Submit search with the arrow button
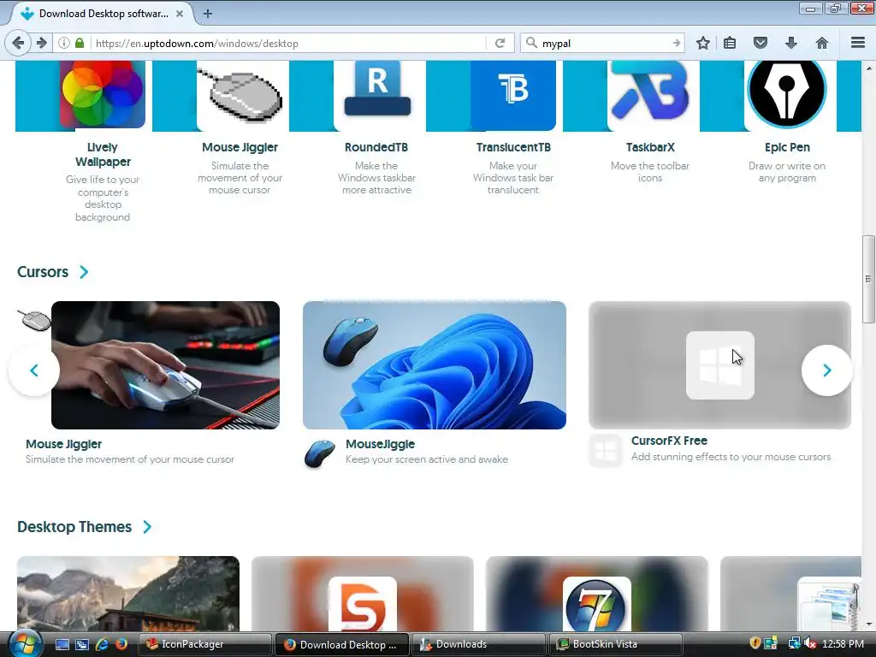This screenshot has height=657, width=876. coord(676,43)
